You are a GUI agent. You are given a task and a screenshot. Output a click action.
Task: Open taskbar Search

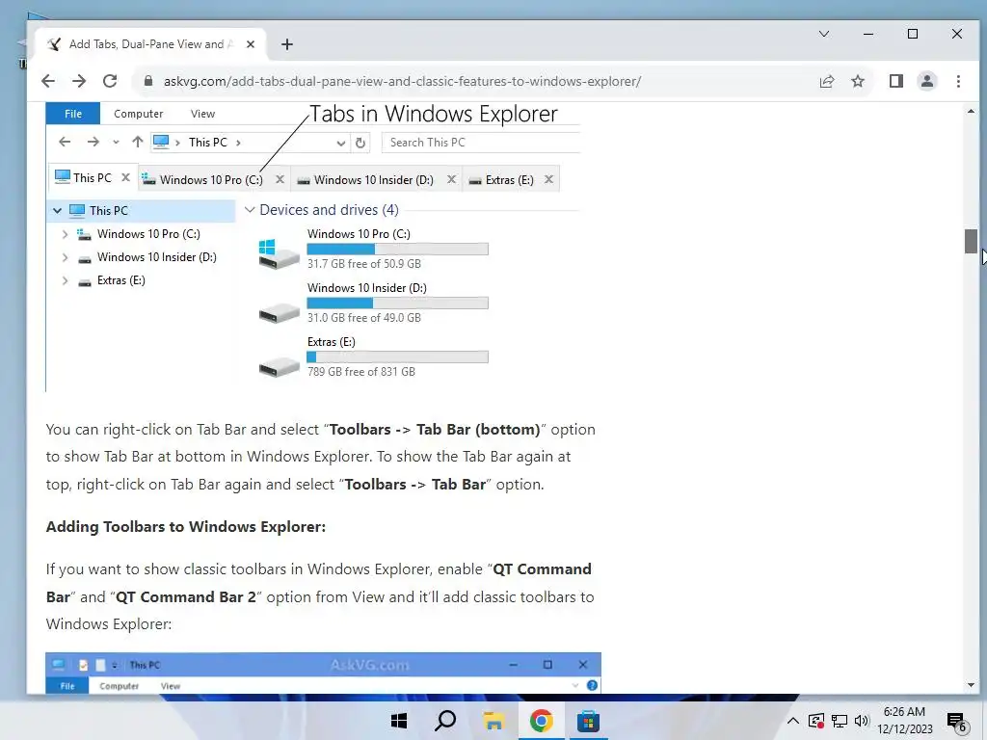click(445, 721)
